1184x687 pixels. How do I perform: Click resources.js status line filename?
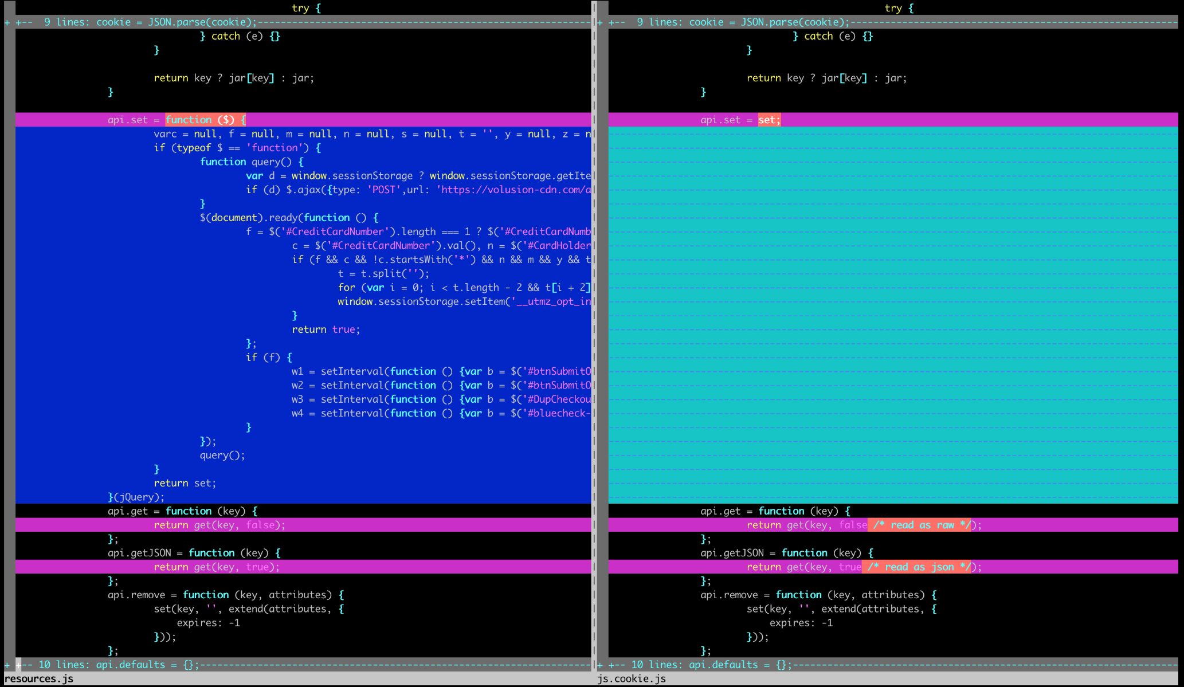tap(39, 679)
